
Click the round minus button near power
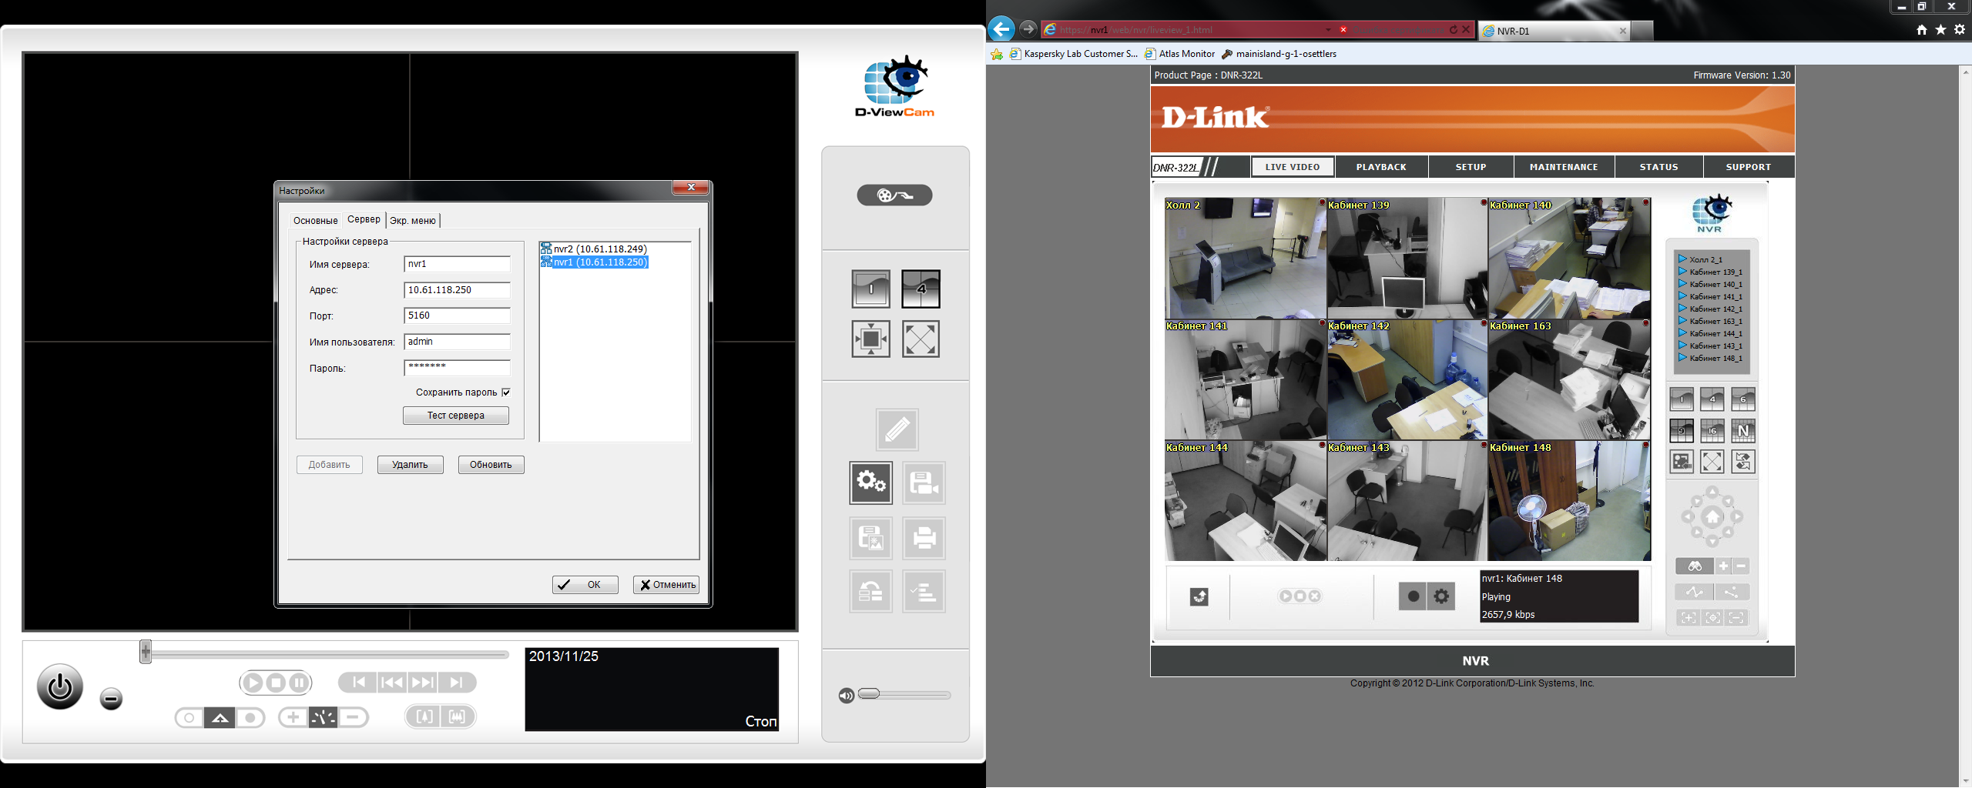(111, 699)
